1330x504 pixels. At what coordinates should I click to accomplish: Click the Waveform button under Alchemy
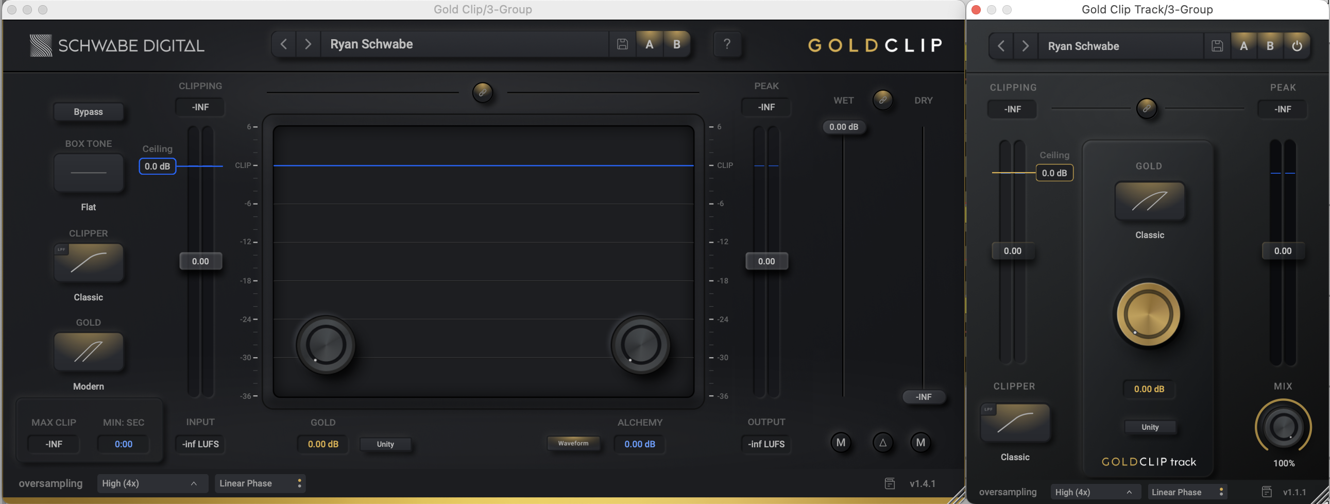[x=574, y=443]
